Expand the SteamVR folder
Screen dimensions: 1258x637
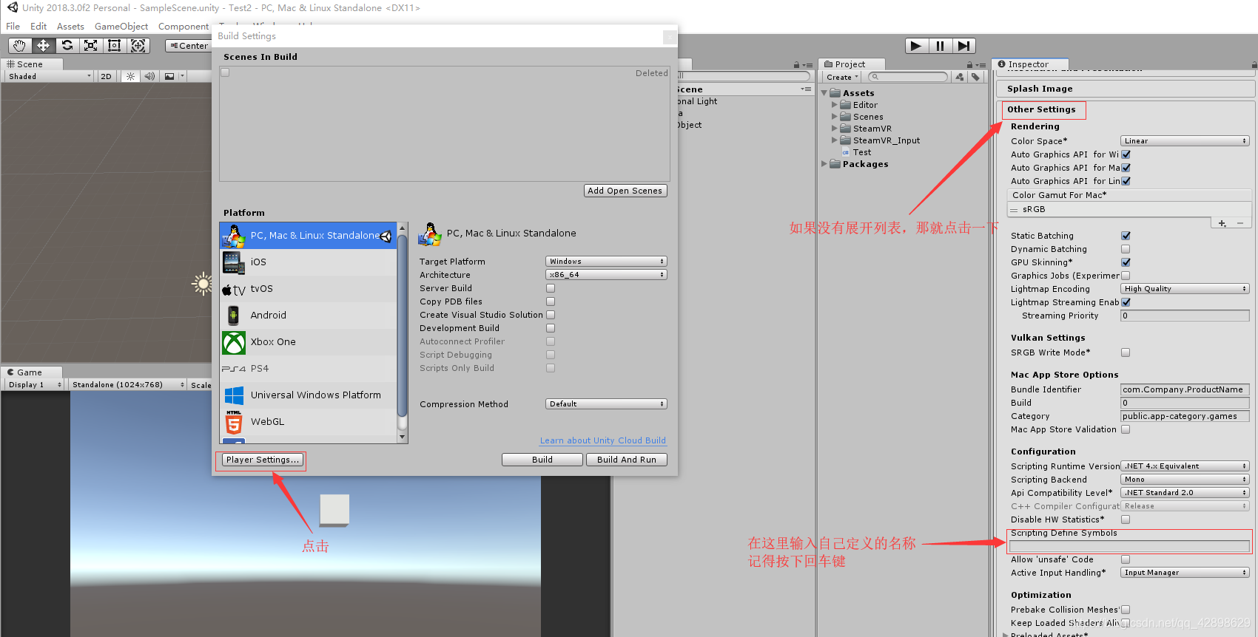835,129
